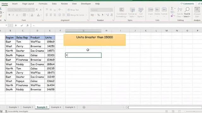Image resolution: width=202 pixels, height=113 pixels.
Task: Apply Comma Style format
Action: pyautogui.click(x=103, y=15)
